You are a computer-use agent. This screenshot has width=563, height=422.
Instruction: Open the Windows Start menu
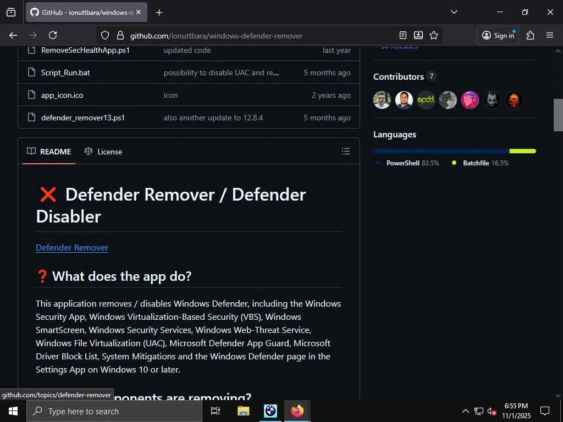pyautogui.click(x=13, y=411)
